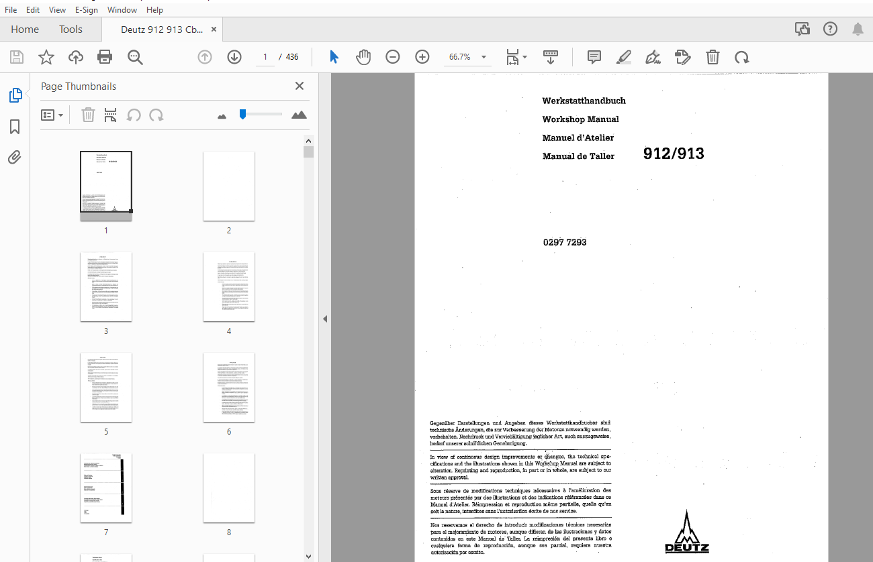Open the Attachments paperclip panel

tap(15, 158)
